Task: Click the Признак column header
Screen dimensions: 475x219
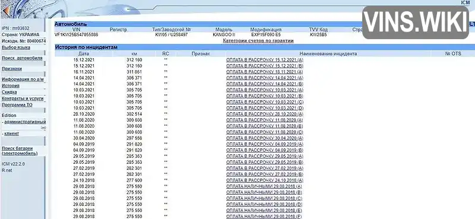Action: pos(201,53)
